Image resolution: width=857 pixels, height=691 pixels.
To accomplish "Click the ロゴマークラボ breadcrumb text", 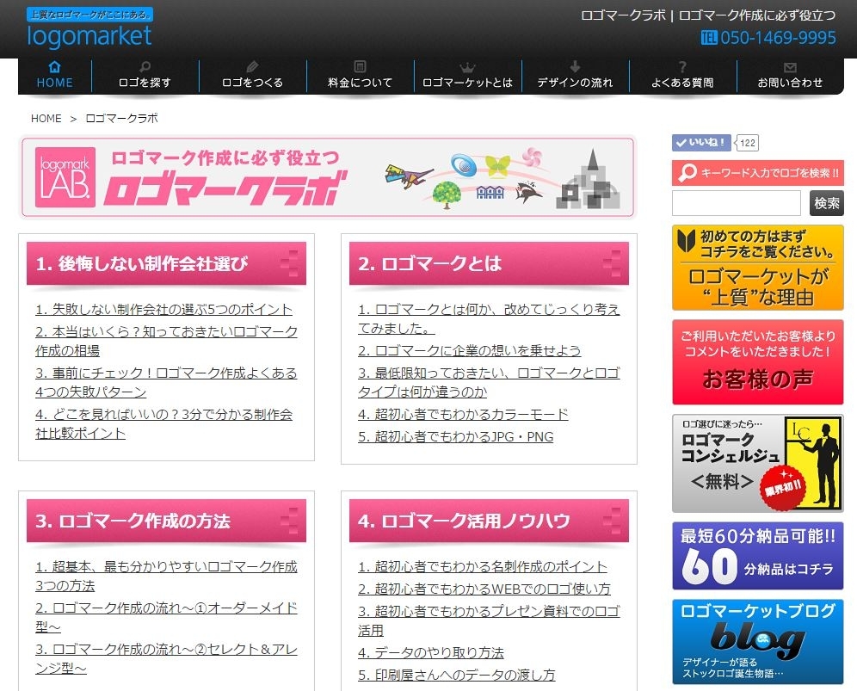I will (x=122, y=118).
